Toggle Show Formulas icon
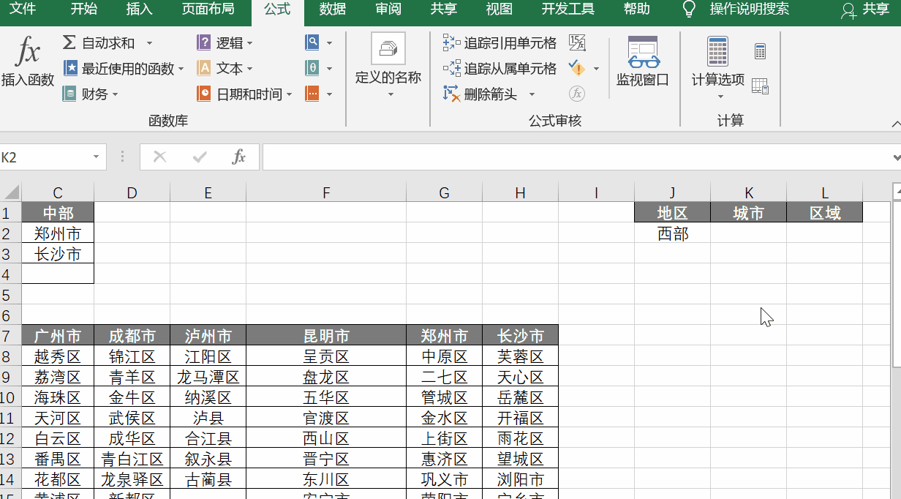Image resolution: width=901 pixels, height=499 pixels. [577, 42]
